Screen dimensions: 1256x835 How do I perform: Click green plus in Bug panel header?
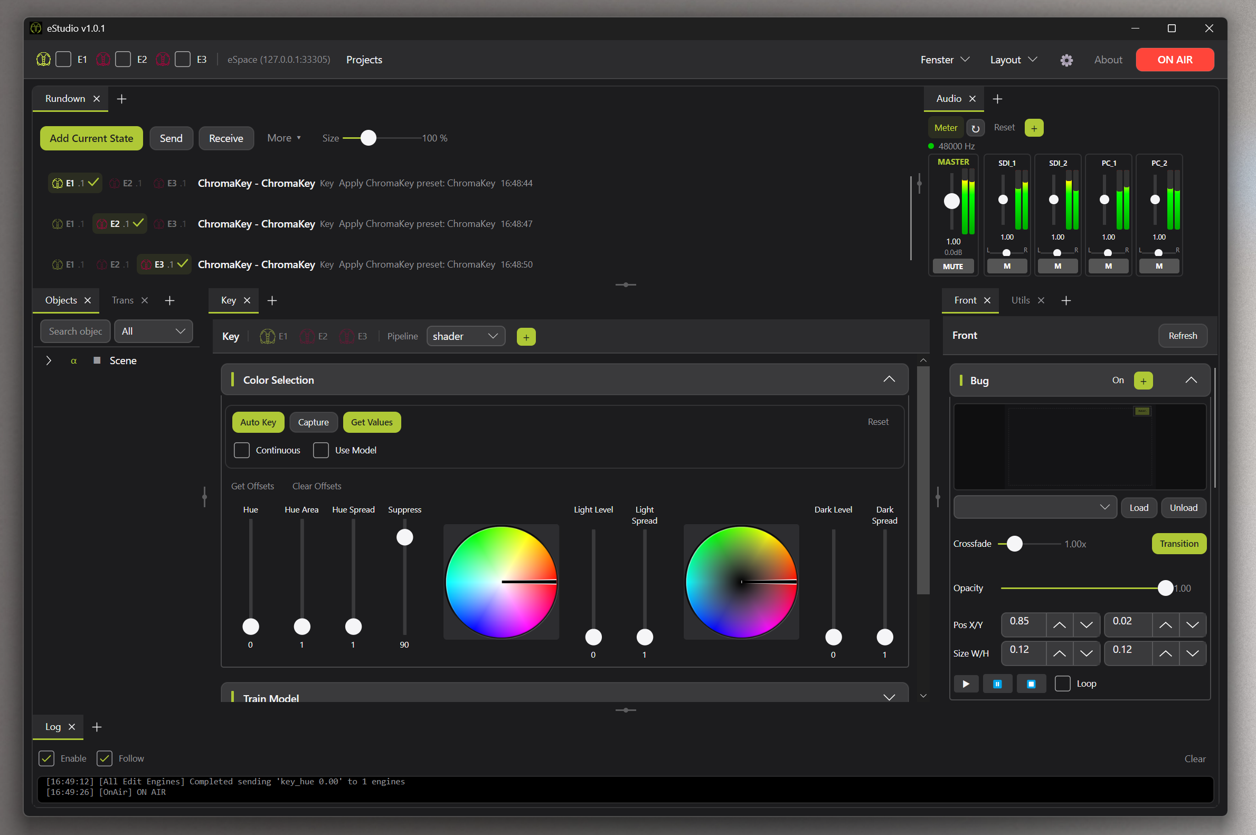tap(1143, 381)
